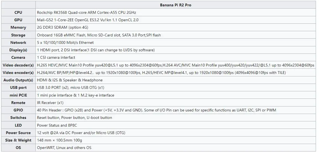Screen dimensions: 319x152
Task: Click the 'Memory' row label
Action: pos(18,27)
